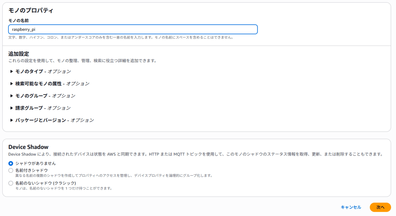Click the モノの名前 field label
Screen dimensions: 396x216
(x=19, y=20)
